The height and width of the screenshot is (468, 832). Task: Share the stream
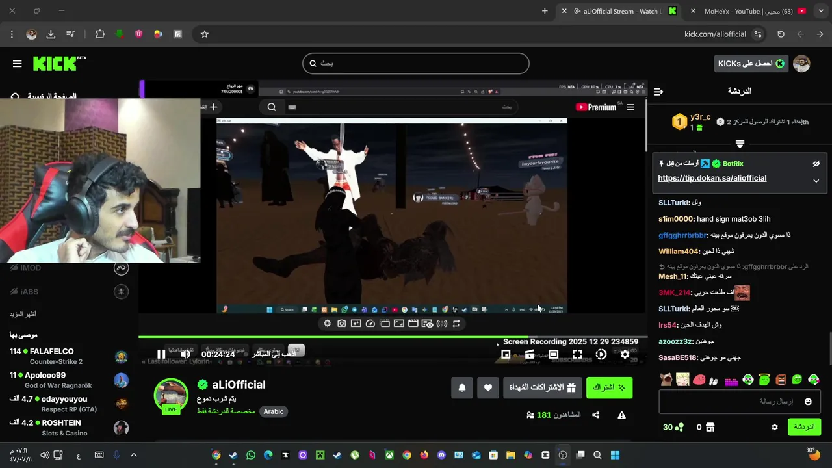tap(595, 415)
